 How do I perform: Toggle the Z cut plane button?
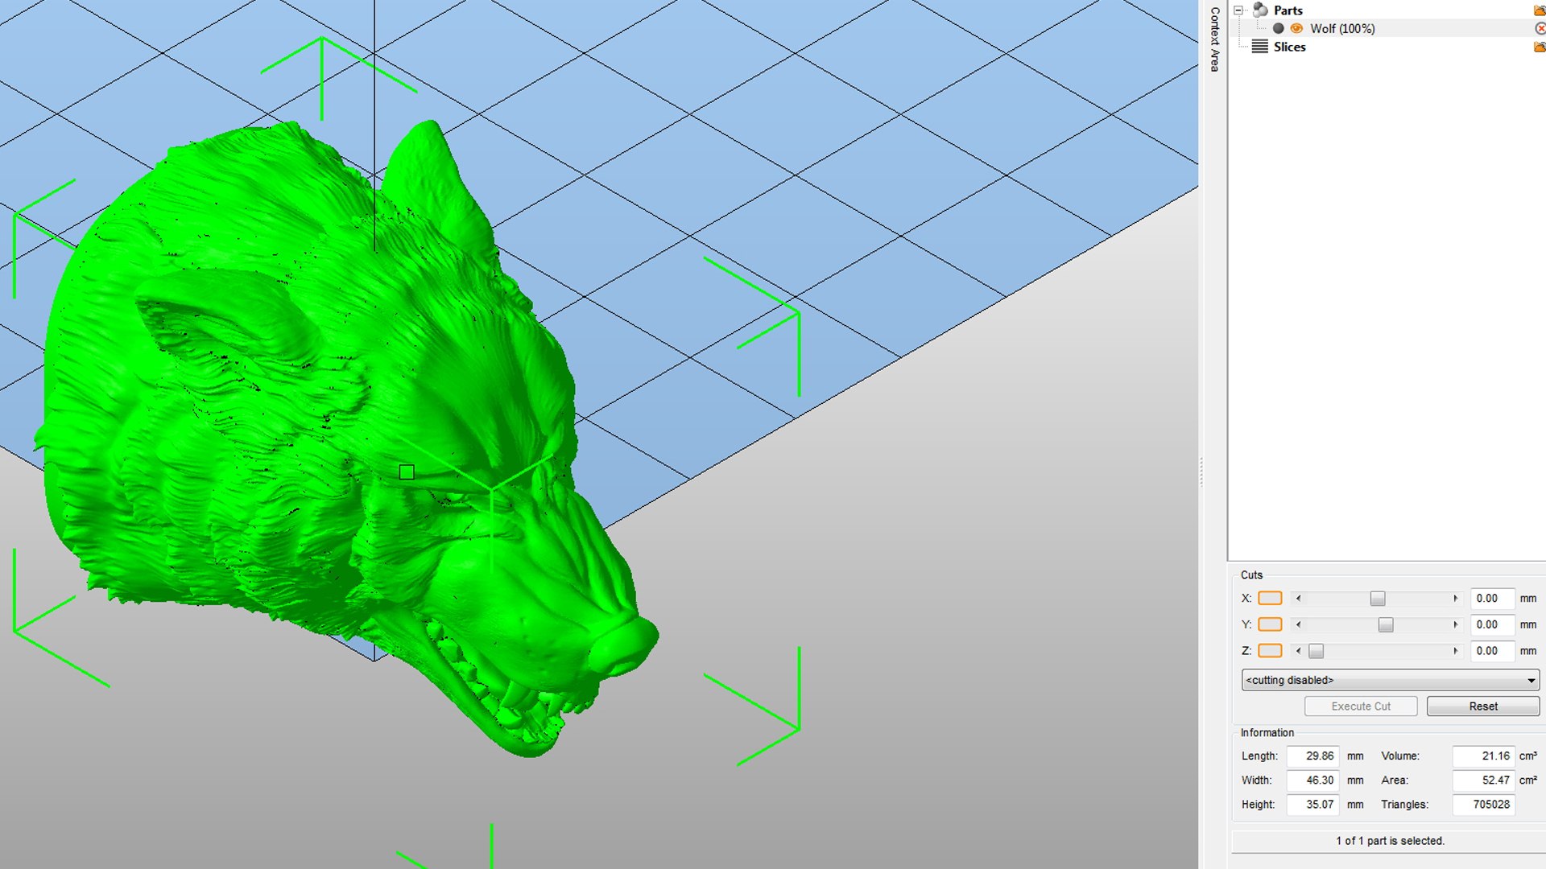(x=1270, y=651)
